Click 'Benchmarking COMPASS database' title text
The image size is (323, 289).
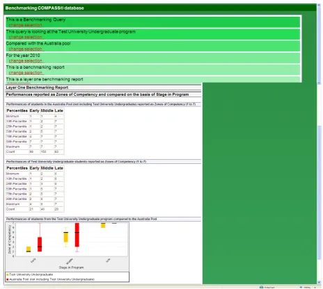point(45,8)
